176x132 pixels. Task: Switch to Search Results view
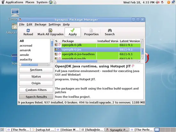click(x=36, y=97)
